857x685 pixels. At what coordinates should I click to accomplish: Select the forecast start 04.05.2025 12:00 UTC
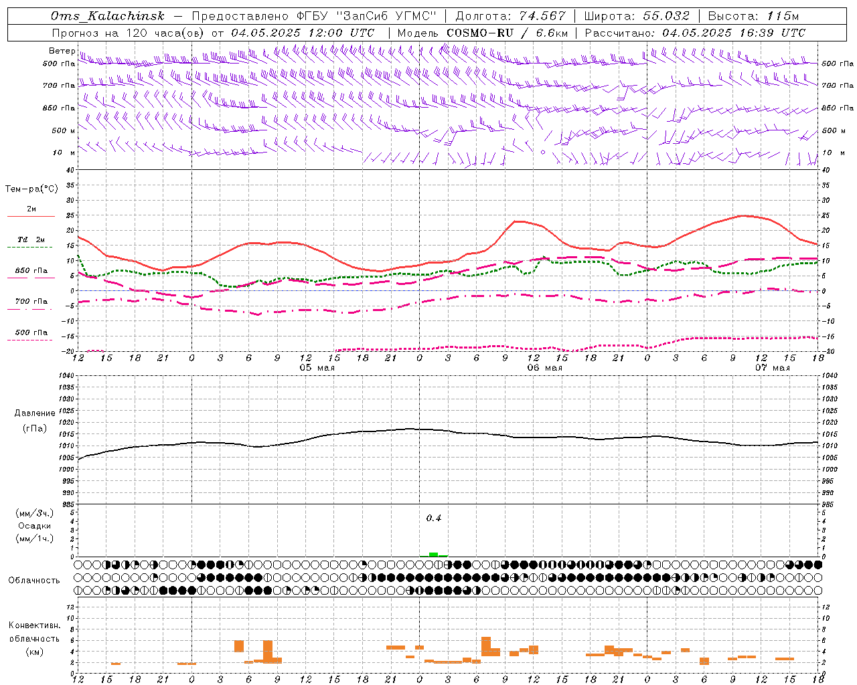(x=303, y=33)
